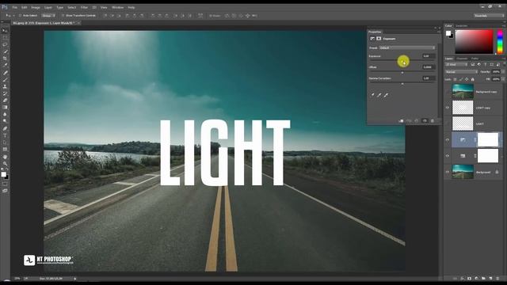Filter layers by type layers icon
Image resolution: width=507 pixels, height=285 pixels.
click(x=486, y=65)
